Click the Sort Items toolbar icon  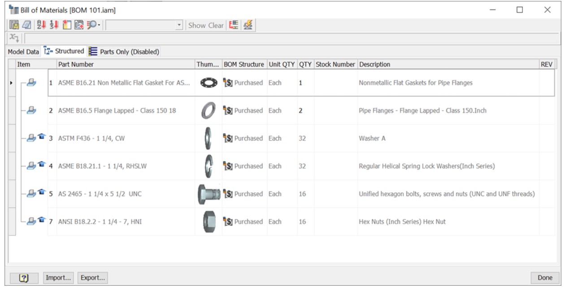40,26
